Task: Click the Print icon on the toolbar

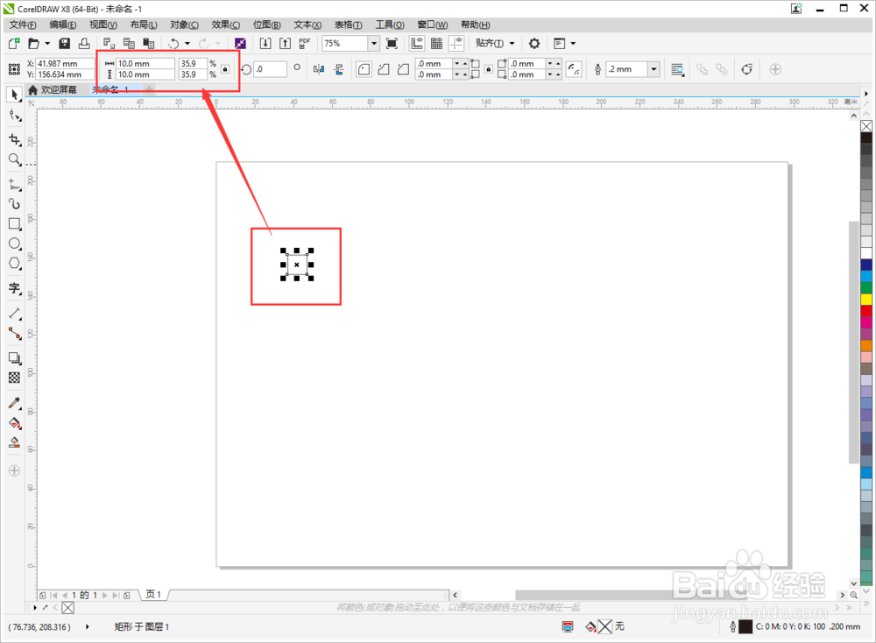Action: point(83,43)
